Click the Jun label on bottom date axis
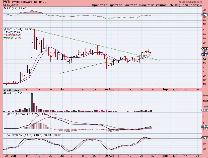This screenshot has height=158, width=208. 13,156
